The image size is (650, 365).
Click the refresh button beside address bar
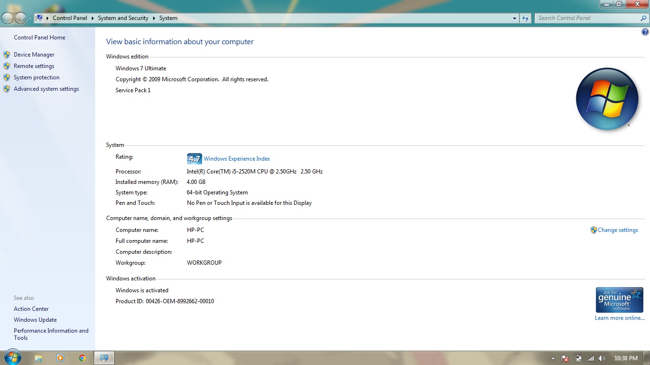pyautogui.click(x=525, y=18)
